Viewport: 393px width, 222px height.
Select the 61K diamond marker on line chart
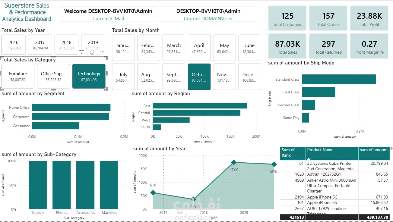point(153,193)
